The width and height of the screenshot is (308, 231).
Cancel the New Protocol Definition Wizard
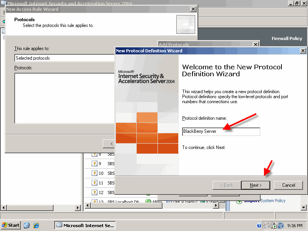coord(288,185)
